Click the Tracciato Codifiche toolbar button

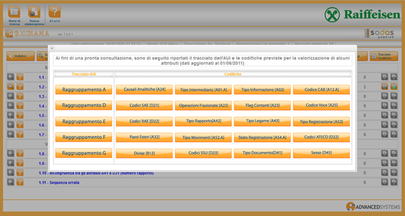click(x=384, y=56)
